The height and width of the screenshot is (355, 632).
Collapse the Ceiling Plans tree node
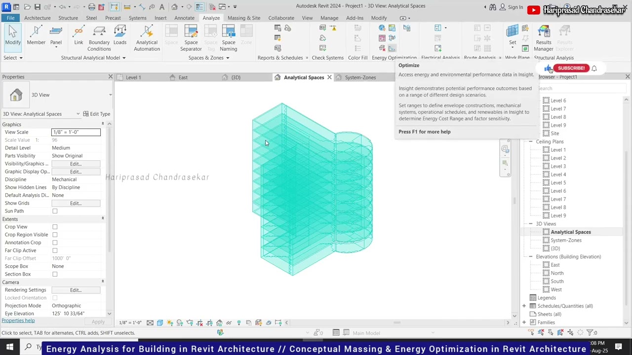(x=531, y=142)
